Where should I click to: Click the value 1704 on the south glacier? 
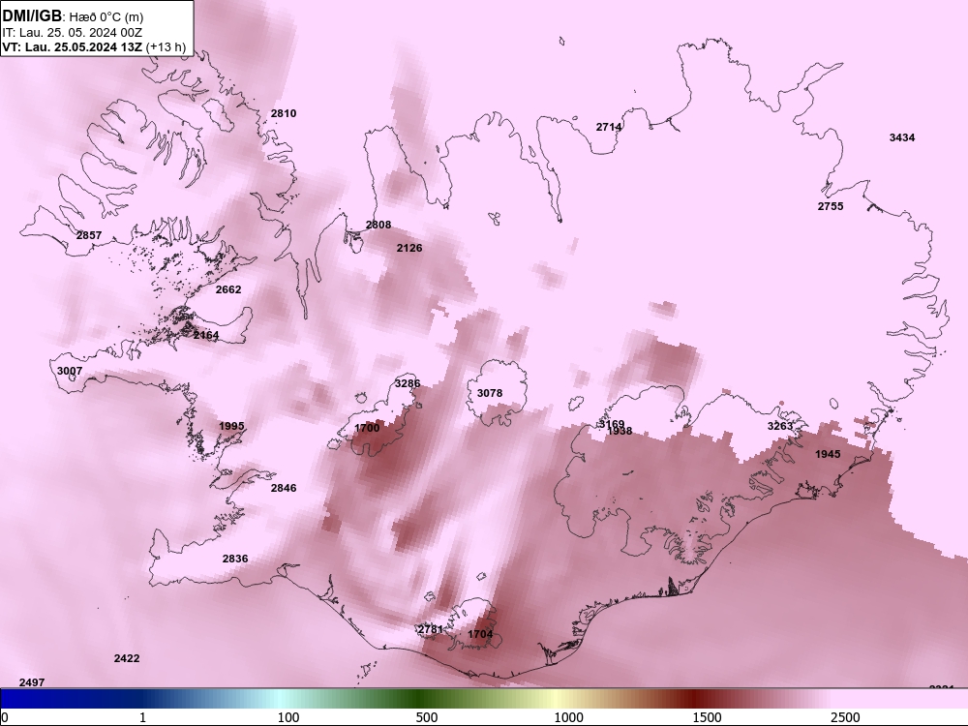click(480, 634)
